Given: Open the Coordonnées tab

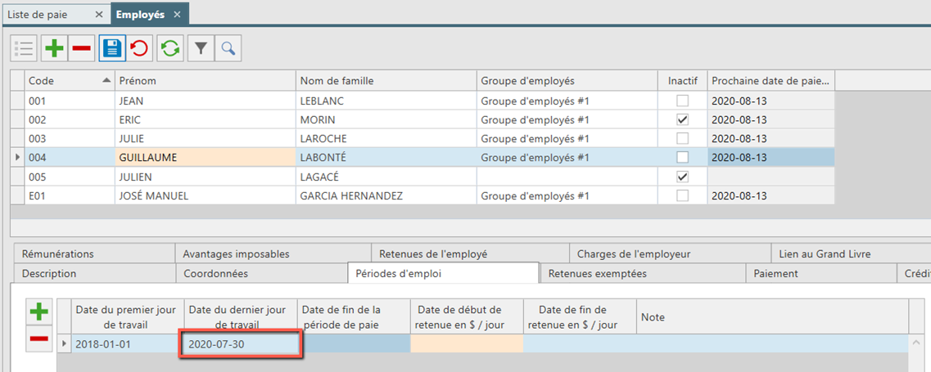Looking at the screenshot, I should point(261,274).
